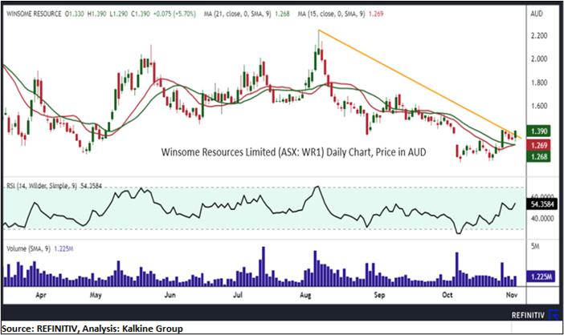Viewport: 564px width, 335px height.
Task: Click the 1.225M value beside Volume label
Action: click(64, 248)
